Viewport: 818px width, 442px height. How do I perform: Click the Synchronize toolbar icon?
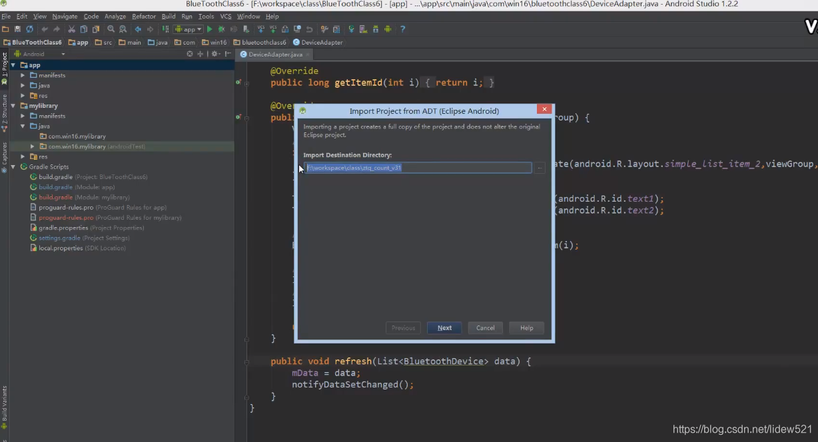[29, 29]
